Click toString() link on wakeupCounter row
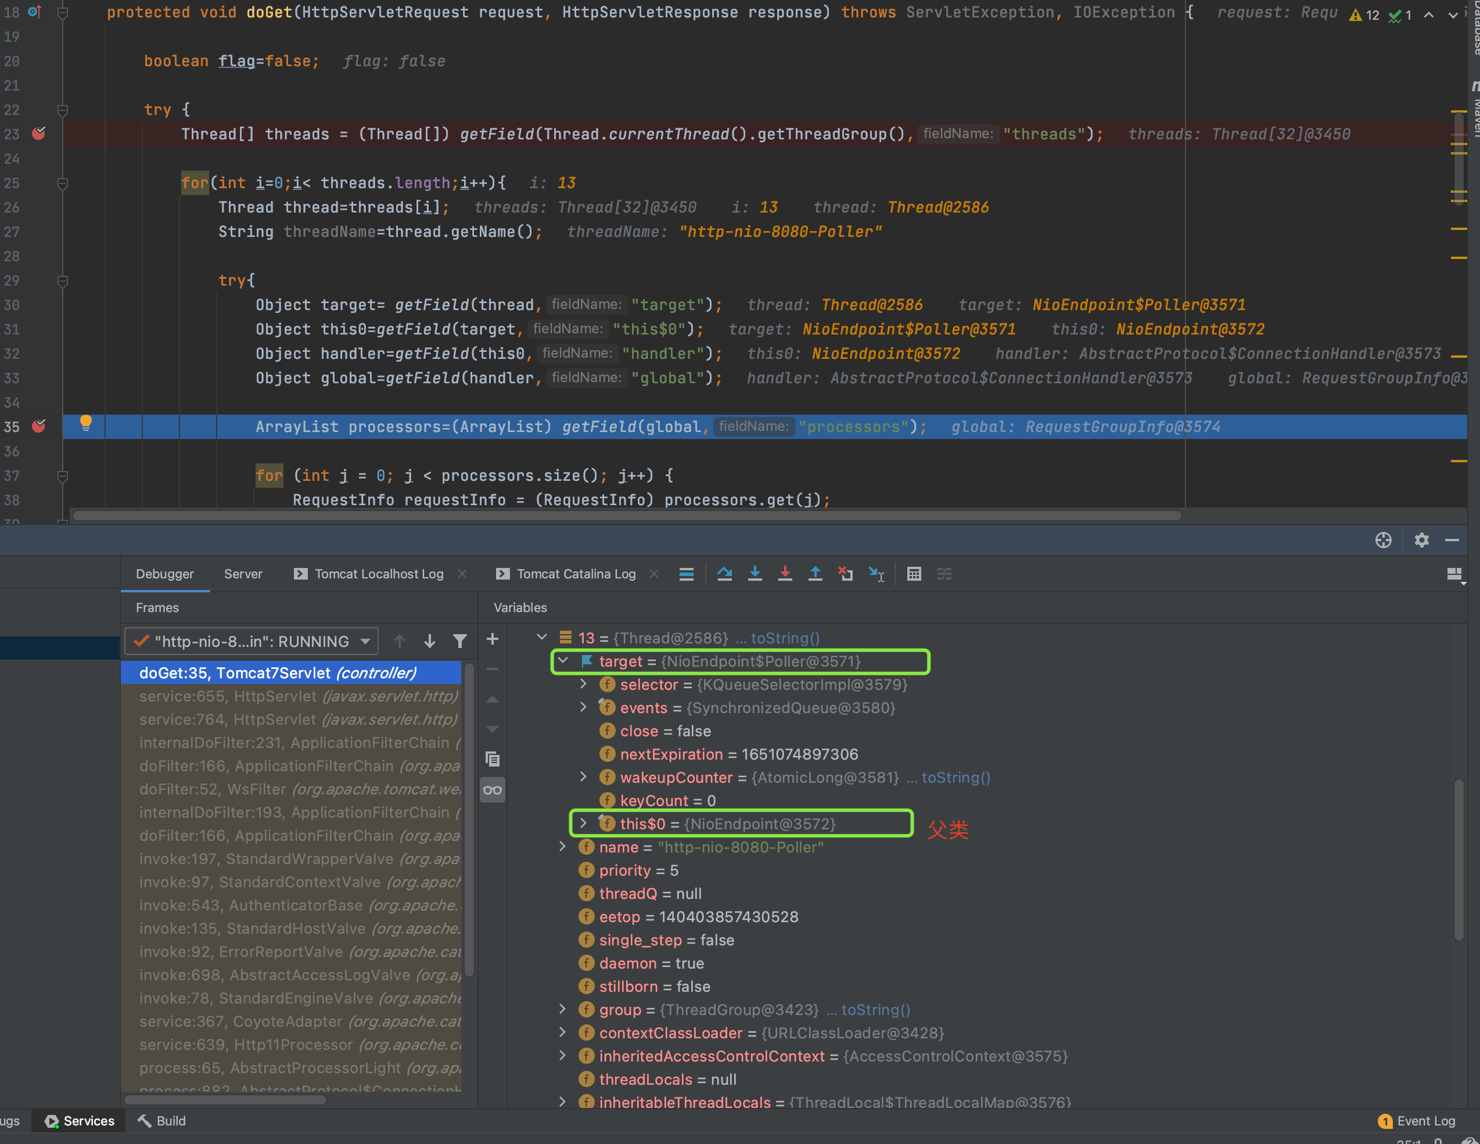 955,778
